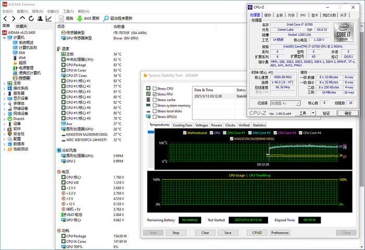
Task: Toggle CPU Core #1 graph checkbox
Action: point(225,133)
